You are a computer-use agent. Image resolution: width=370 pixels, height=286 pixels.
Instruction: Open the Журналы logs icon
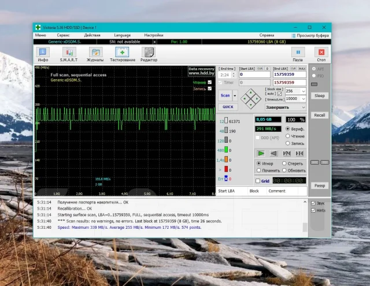tap(95, 53)
